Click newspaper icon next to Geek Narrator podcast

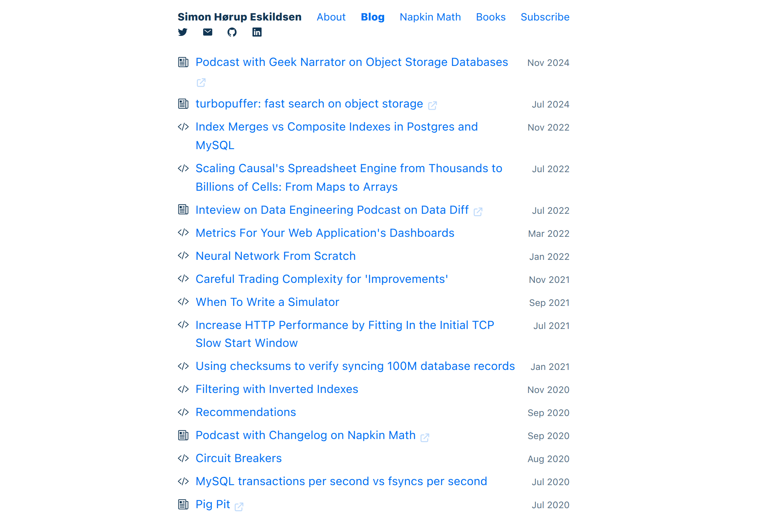point(183,62)
